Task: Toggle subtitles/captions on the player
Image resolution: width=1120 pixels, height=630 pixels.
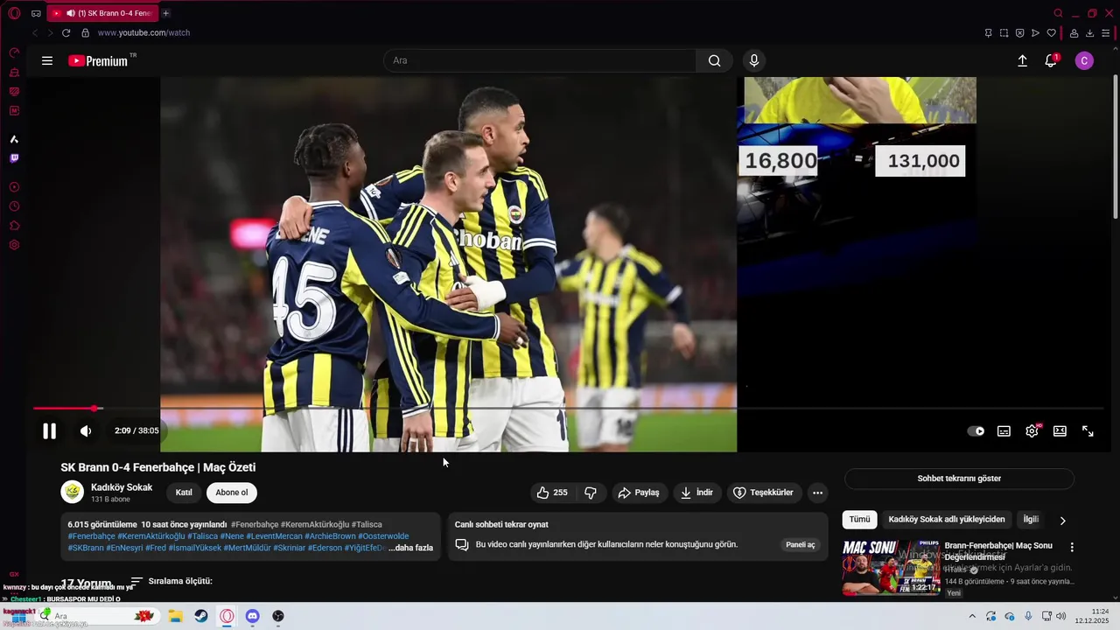Action: coord(1004,430)
